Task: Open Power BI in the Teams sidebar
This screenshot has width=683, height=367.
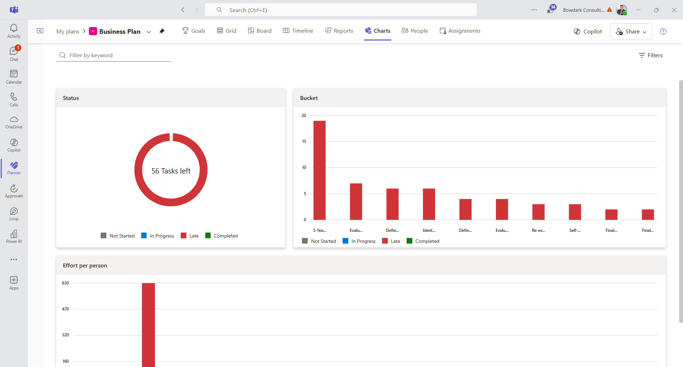Action: [14, 236]
